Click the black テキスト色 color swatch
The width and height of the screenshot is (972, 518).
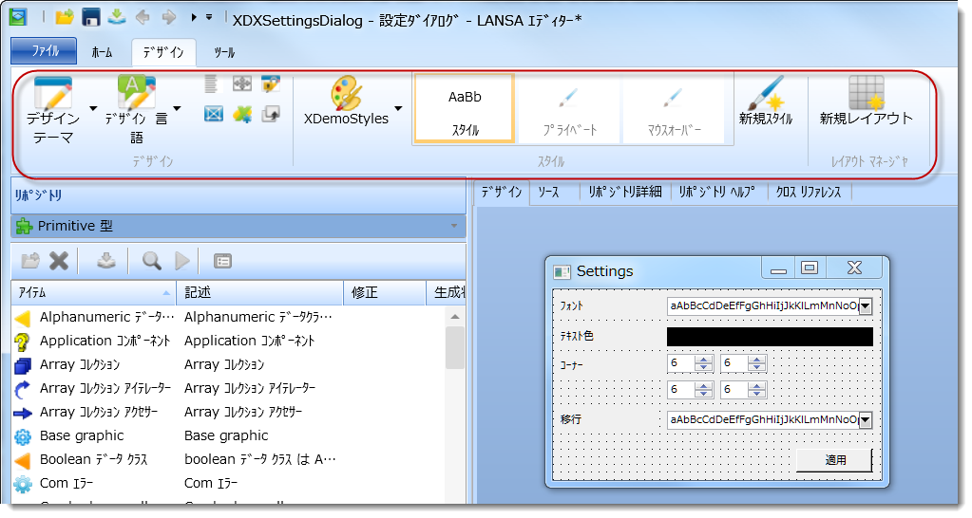click(x=770, y=337)
